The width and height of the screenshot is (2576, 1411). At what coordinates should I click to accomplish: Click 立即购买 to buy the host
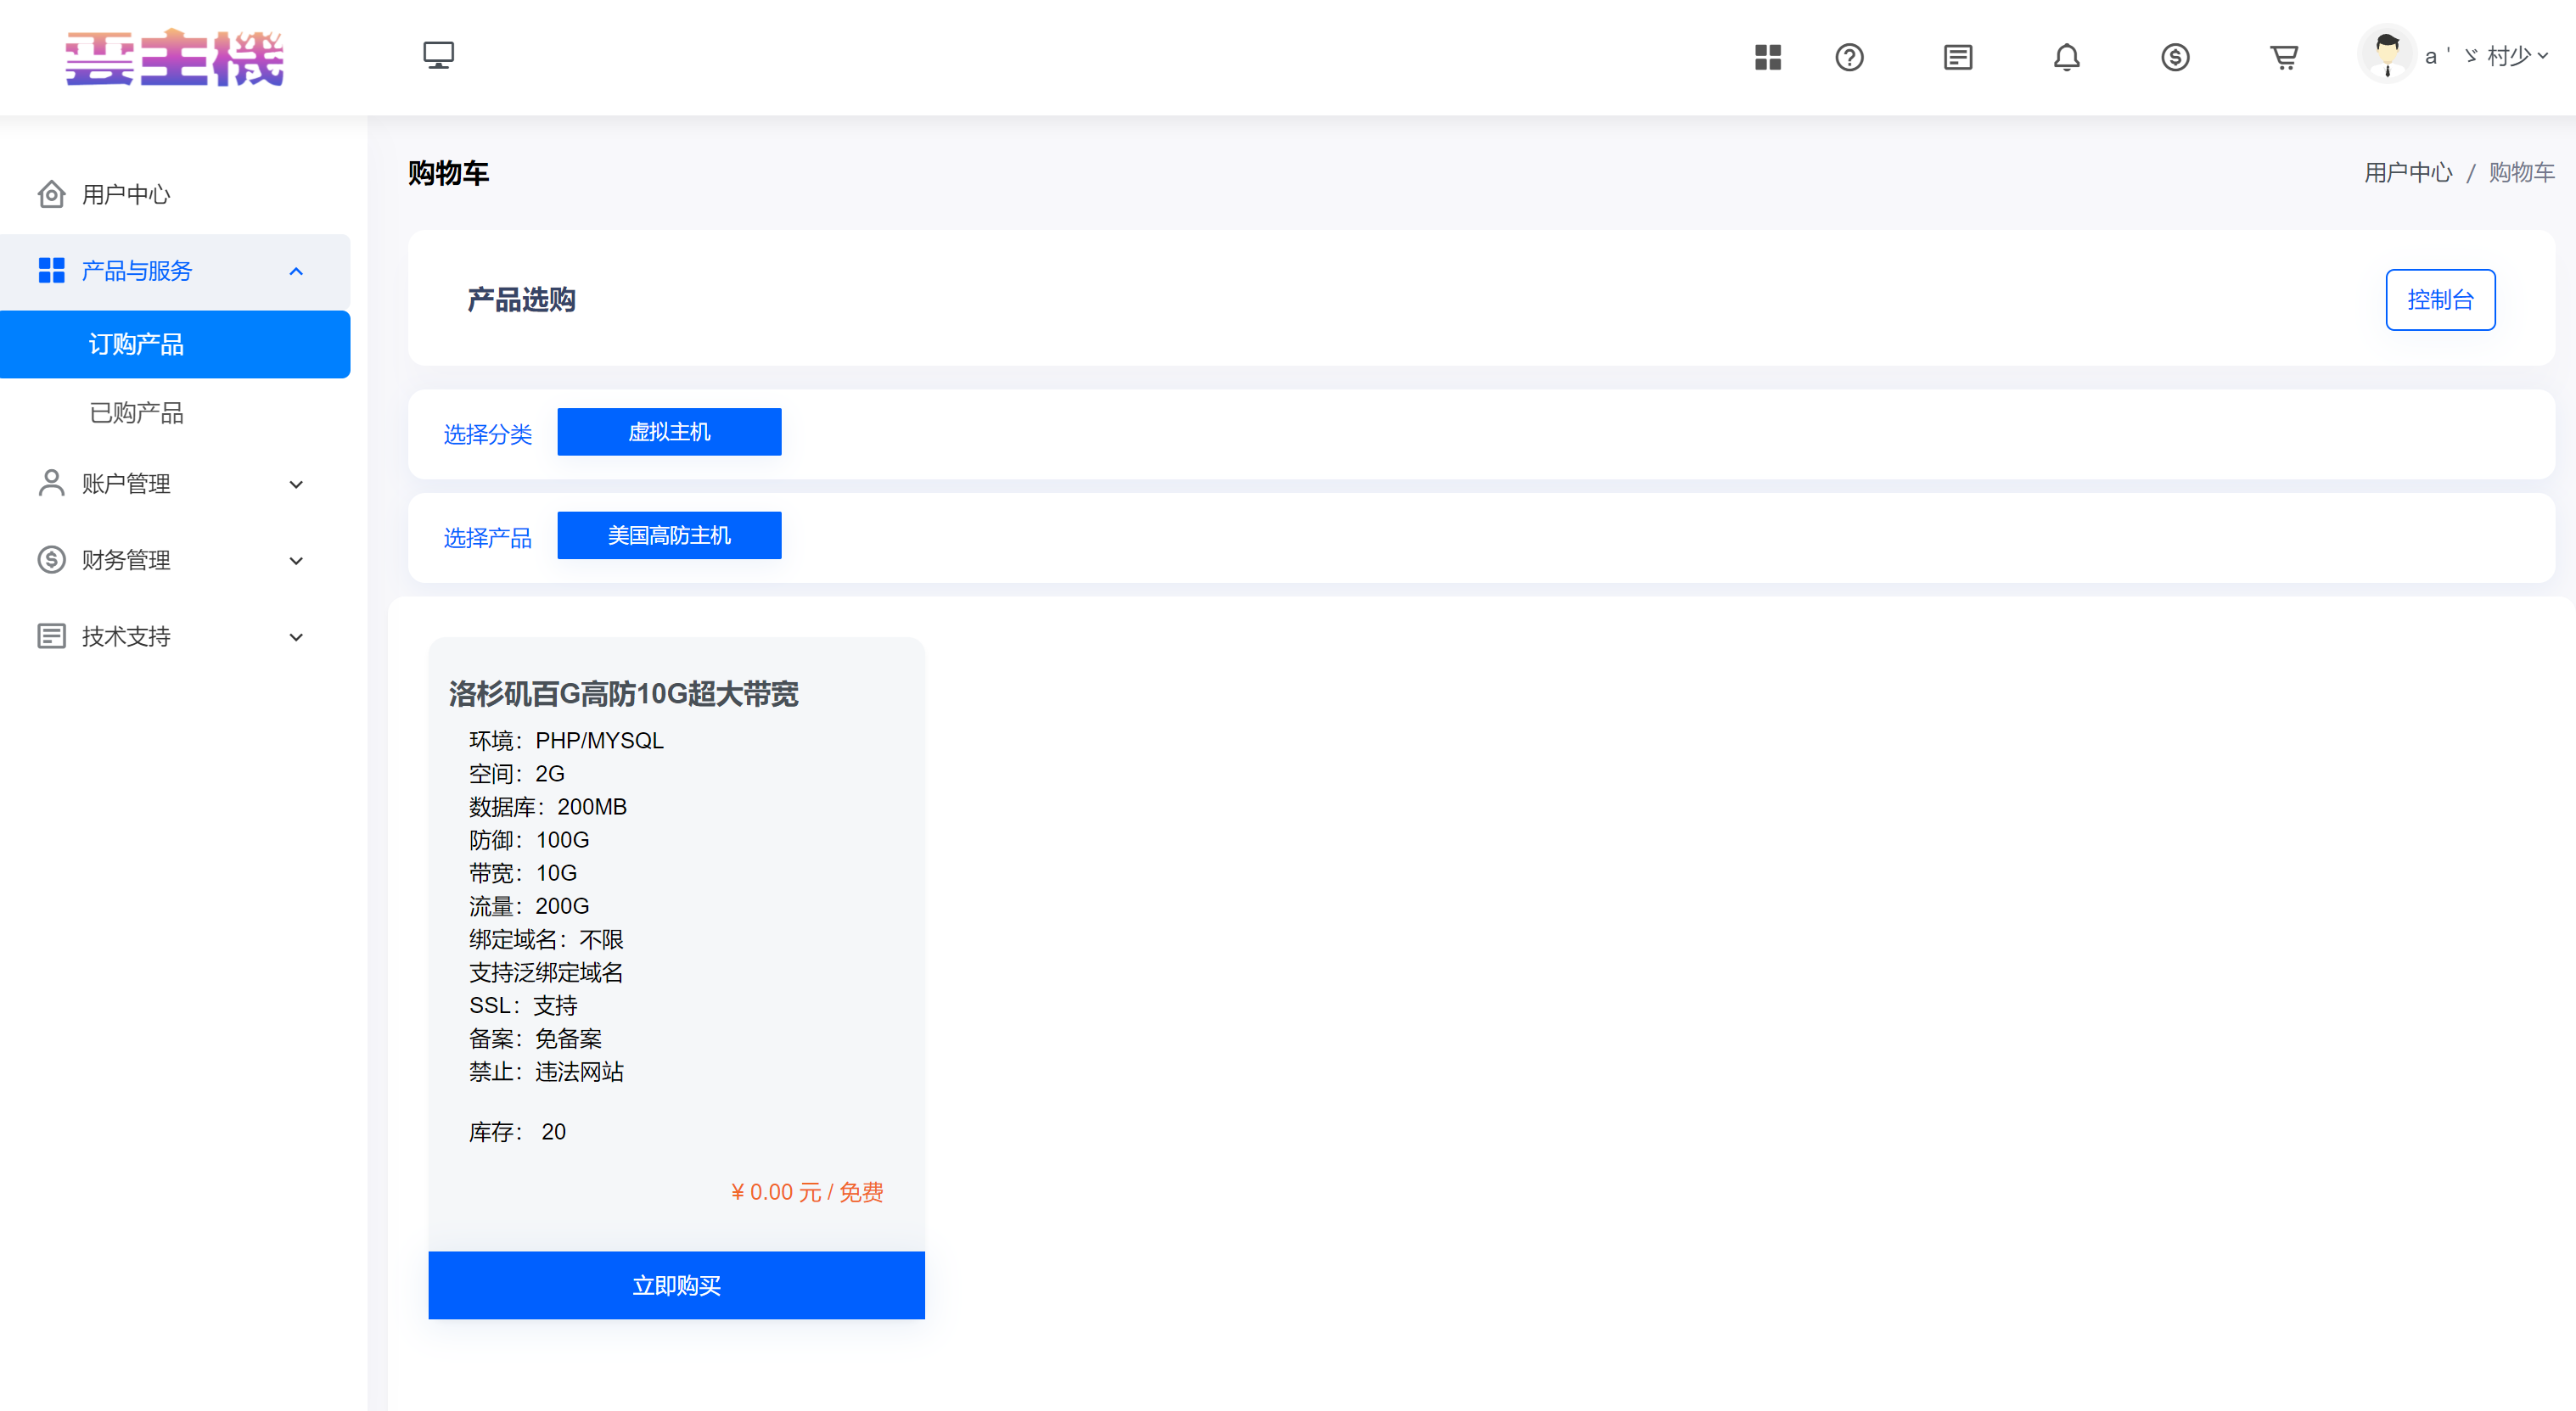coord(676,1285)
